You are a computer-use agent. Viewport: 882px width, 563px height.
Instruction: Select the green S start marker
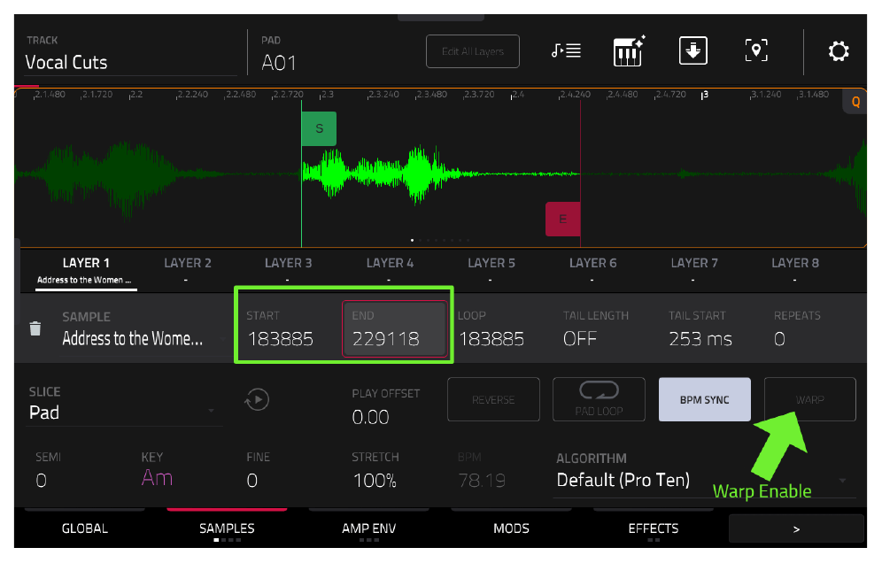tap(319, 128)
